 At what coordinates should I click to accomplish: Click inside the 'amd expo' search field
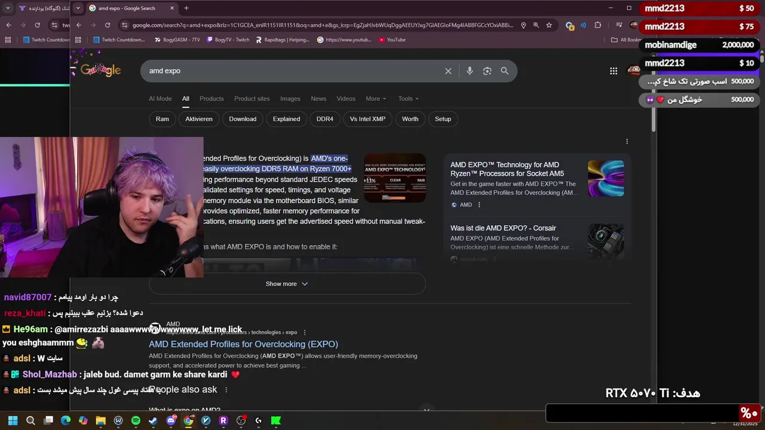293,71
